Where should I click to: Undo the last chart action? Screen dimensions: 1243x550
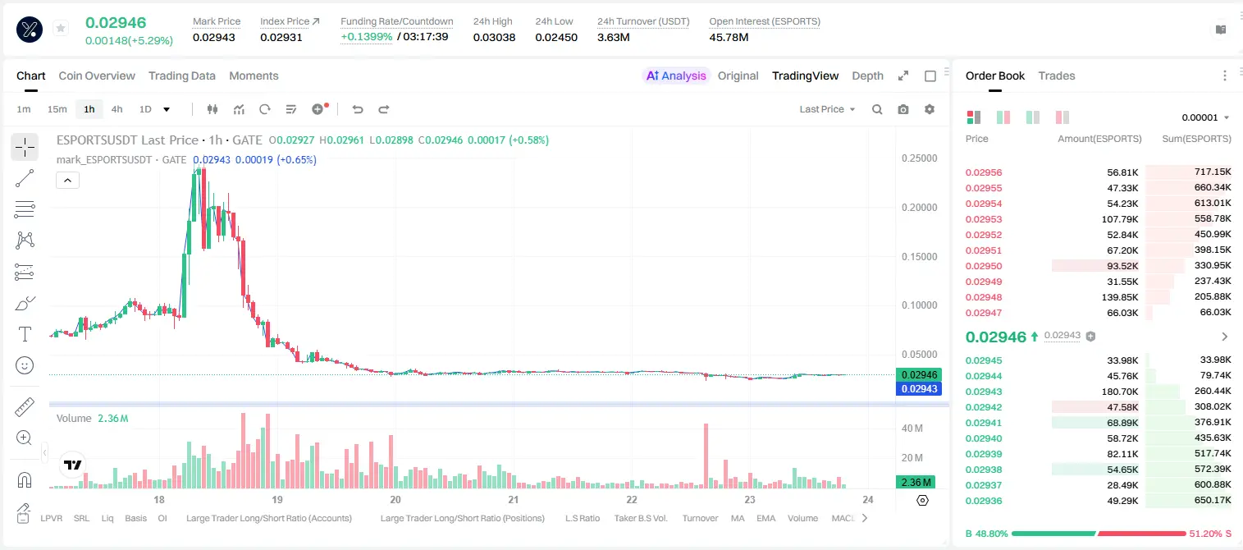(357, 109)
